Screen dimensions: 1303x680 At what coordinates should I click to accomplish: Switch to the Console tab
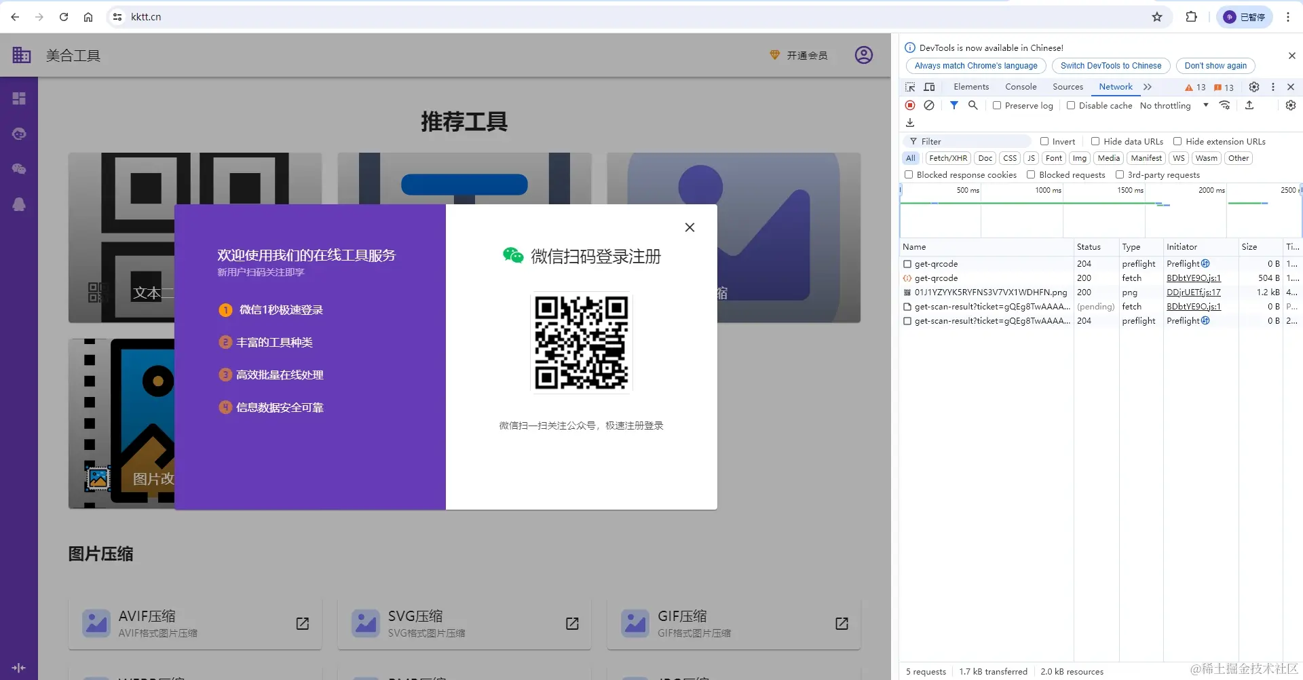(1021, 87)
